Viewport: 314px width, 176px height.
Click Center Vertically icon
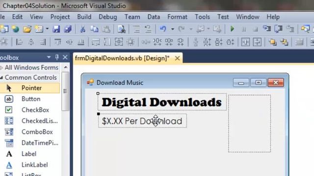tap(257, 42)
